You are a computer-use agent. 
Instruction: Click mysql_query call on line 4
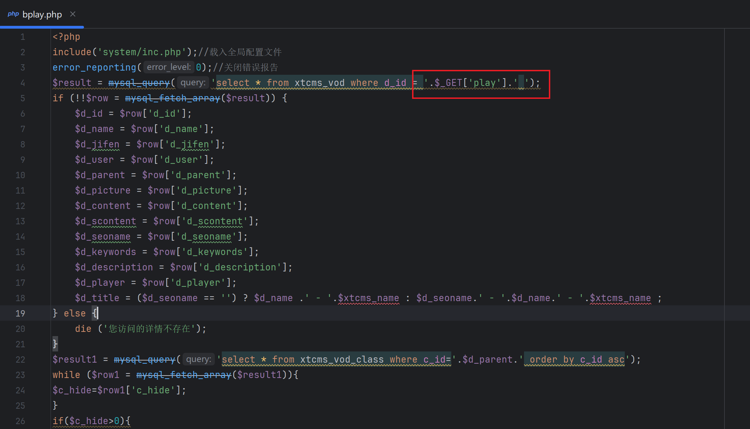pos(139,83)
